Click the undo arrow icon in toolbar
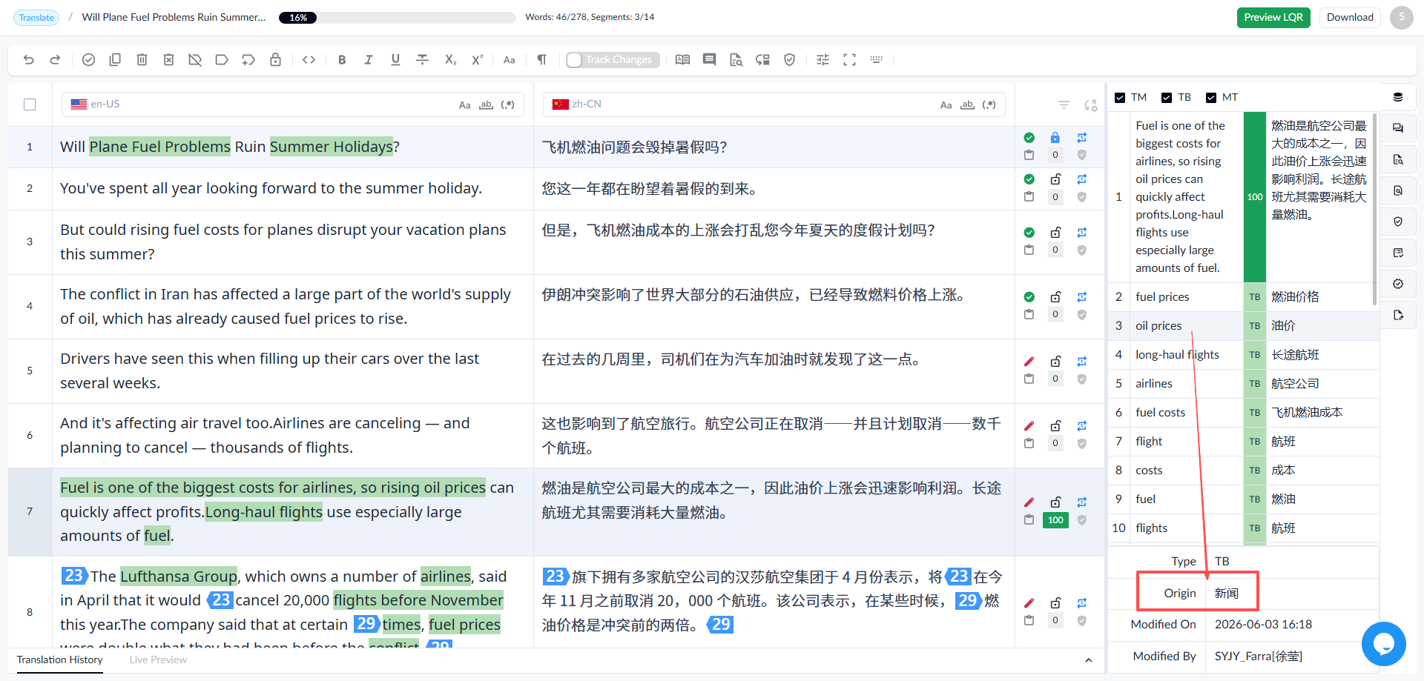 click(29, 60)
